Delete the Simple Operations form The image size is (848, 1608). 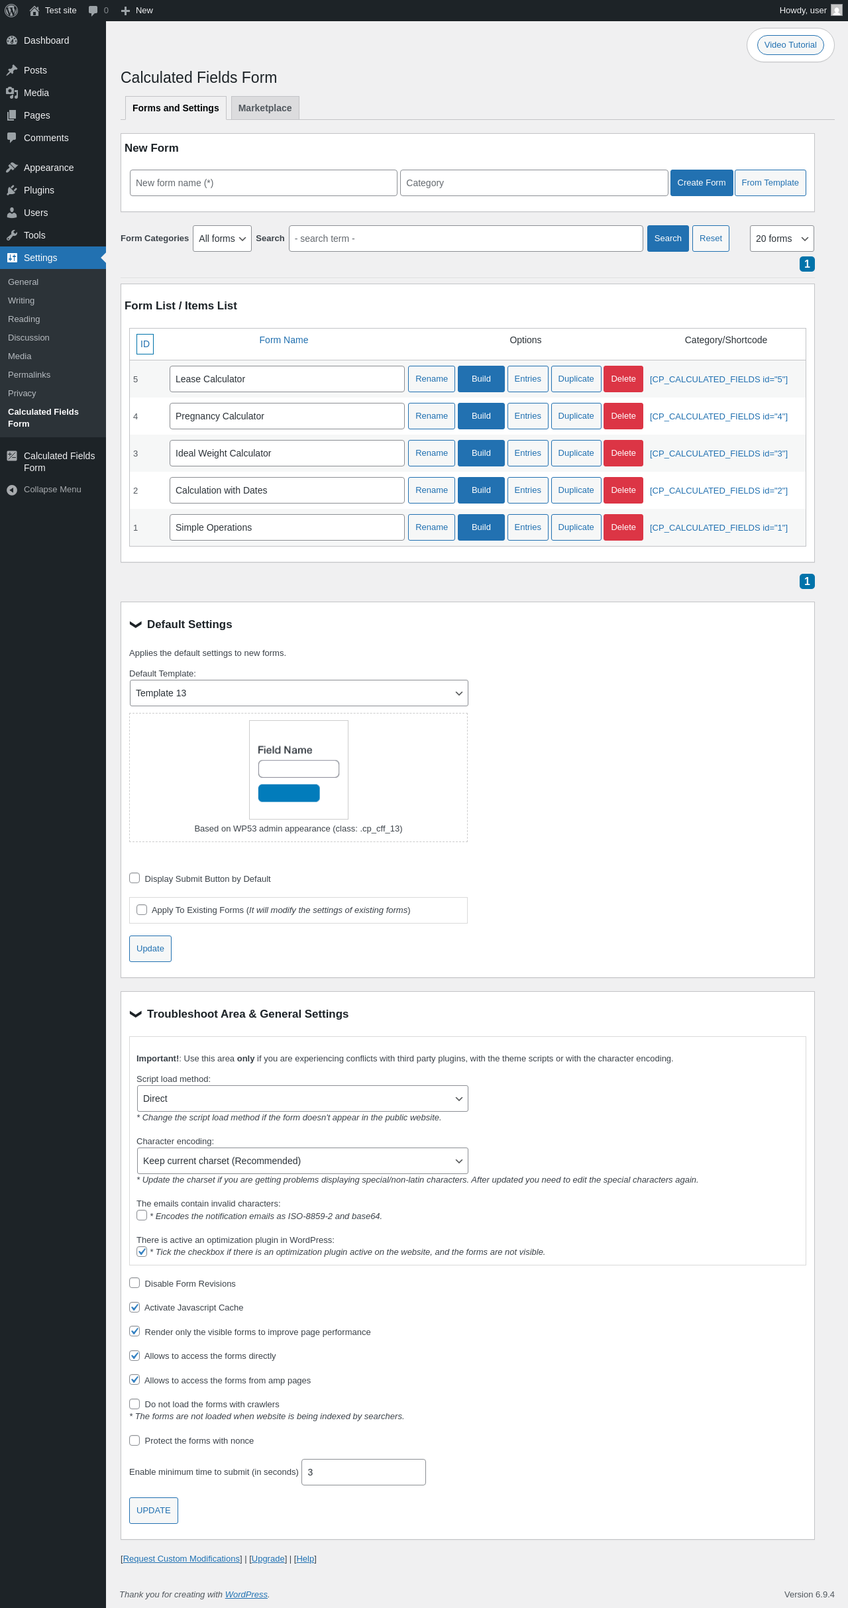tap(623, 527)
